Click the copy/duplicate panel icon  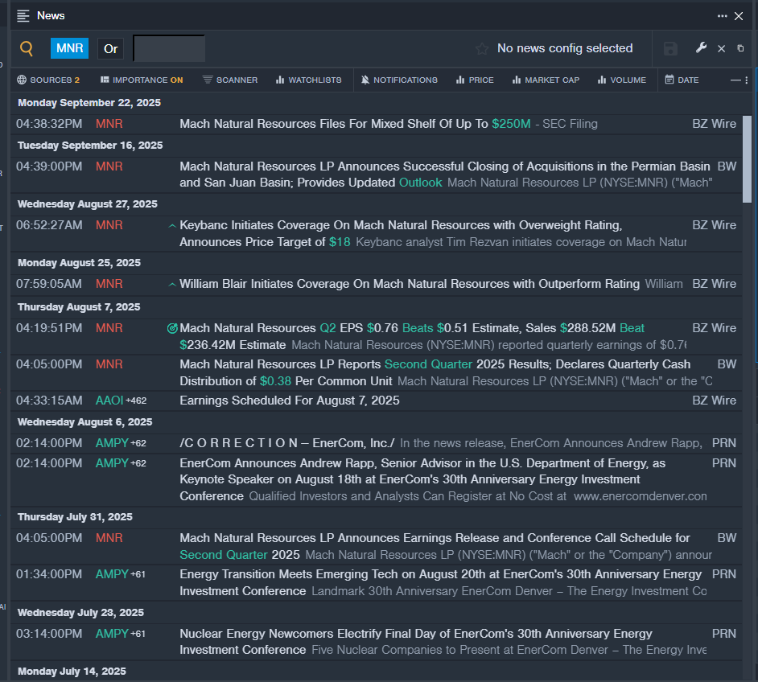pos(741,49)
